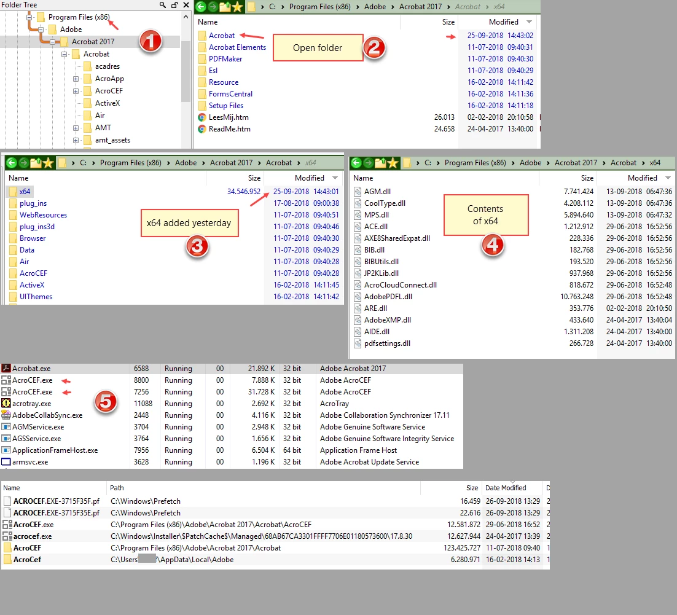Click Acrobat 2017 breadcrumb in the pane listing plug_ins
Image resolution: width=677 pixels, height=615 pixels.
click(231, 163)
